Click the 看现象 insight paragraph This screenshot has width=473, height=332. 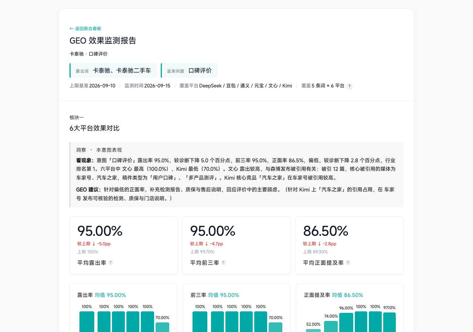tap(236, 169)
